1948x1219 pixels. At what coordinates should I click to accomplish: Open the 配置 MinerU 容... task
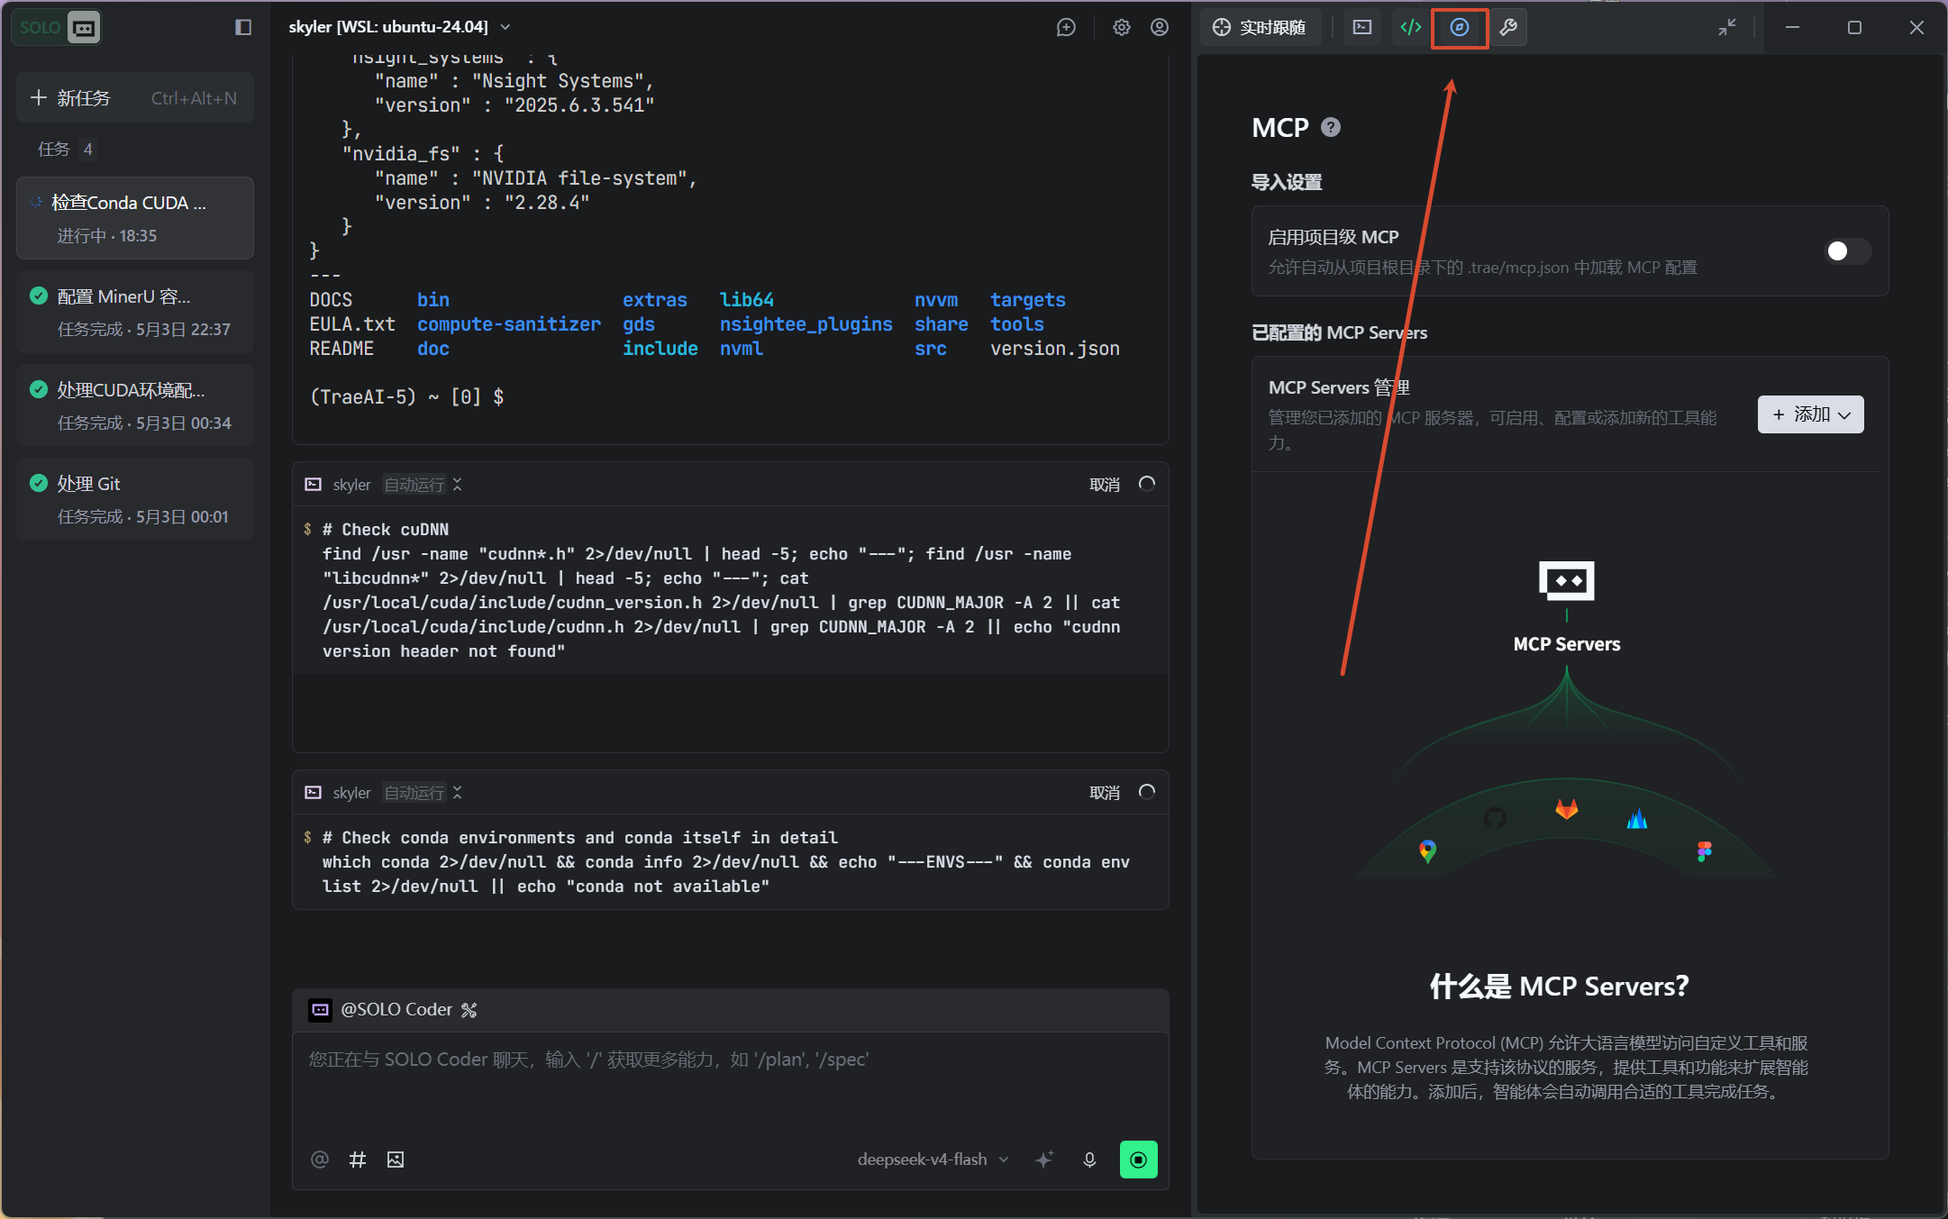click(x=135, y=312)
